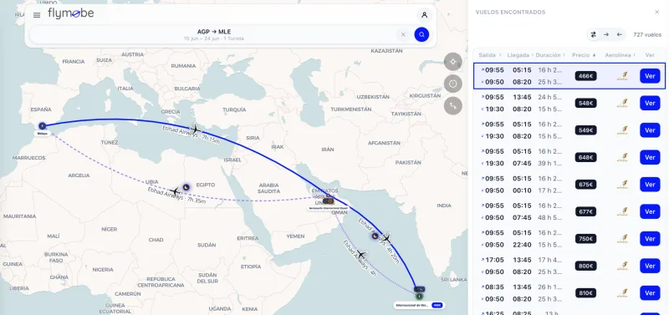Click the route path map control button
Viewport: 669px width, 315px height.
pyautogui.click(x=452, y=106)
